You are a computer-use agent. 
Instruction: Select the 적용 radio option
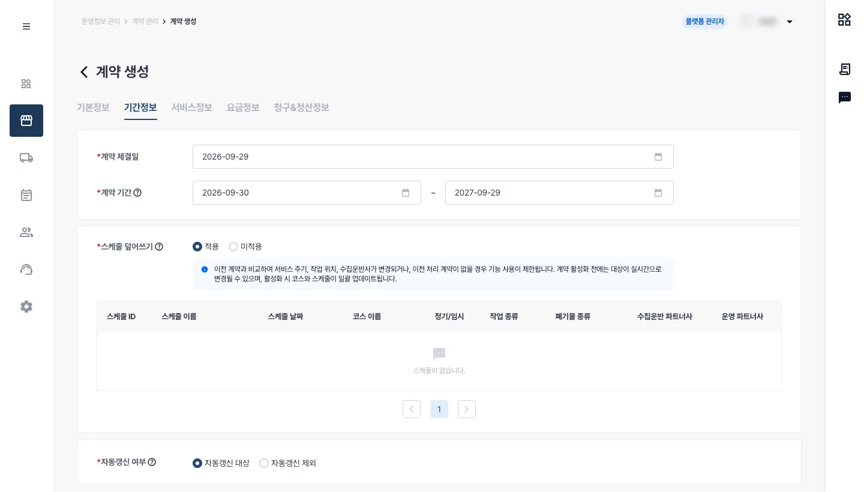[197, 247]
